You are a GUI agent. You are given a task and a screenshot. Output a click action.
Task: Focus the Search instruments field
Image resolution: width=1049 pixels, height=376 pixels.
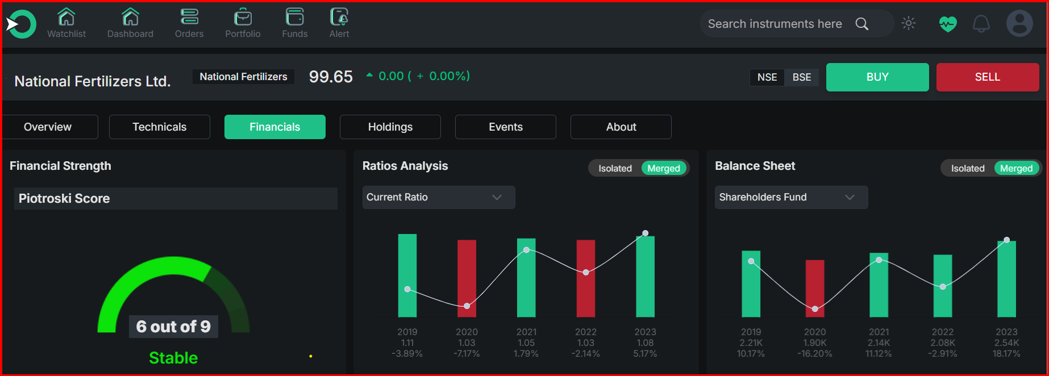[x=797, y=24]
